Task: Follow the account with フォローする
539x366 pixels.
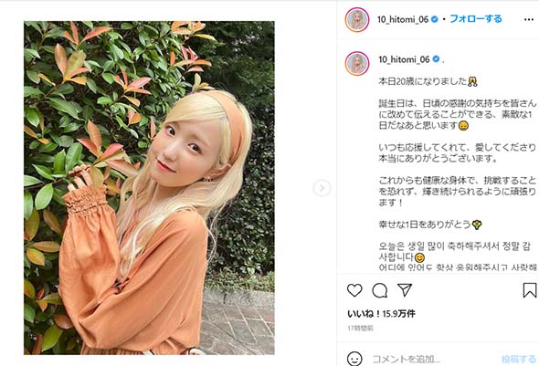Action: 476,19
